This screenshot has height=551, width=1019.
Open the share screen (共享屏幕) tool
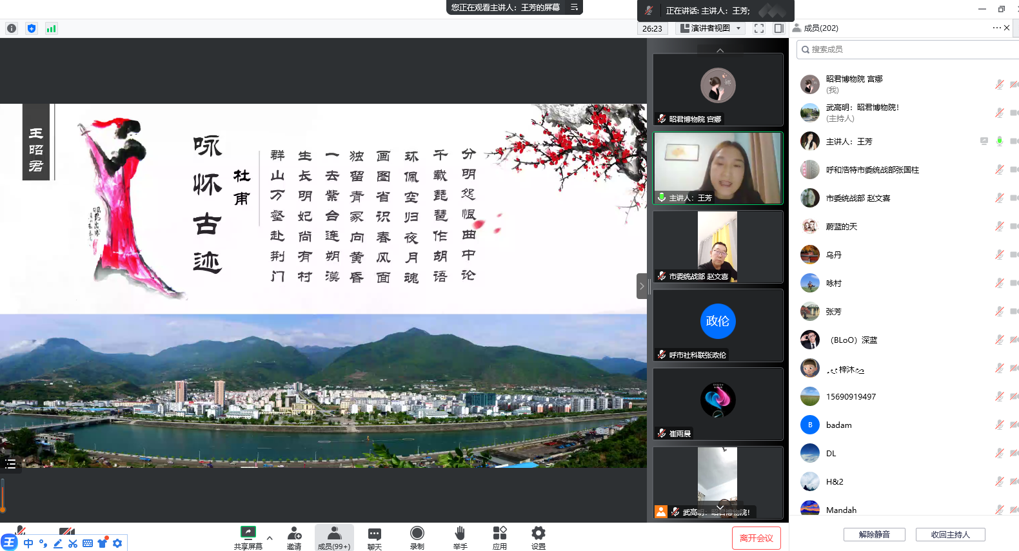click(x=248, y=537)
